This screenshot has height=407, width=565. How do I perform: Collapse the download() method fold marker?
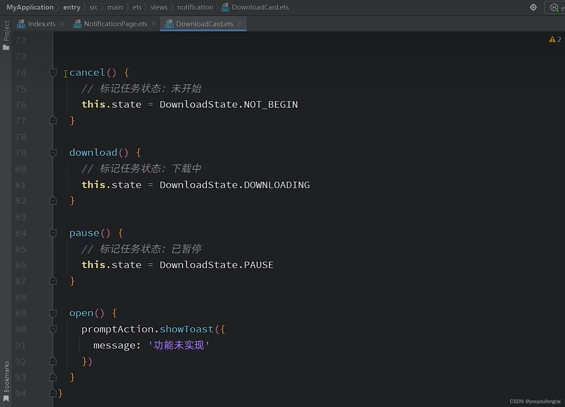(x=53, y=153)
